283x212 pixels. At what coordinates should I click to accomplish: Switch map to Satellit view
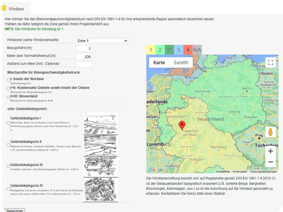(x=181, y=63)
